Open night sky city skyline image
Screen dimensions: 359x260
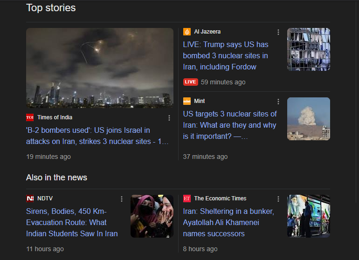[100, 68]
